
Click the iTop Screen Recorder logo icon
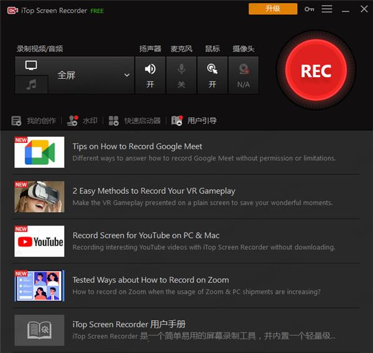[x=12, y=11]
